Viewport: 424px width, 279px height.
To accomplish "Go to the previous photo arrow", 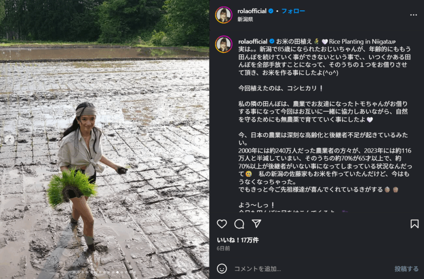I will [9, 140].
